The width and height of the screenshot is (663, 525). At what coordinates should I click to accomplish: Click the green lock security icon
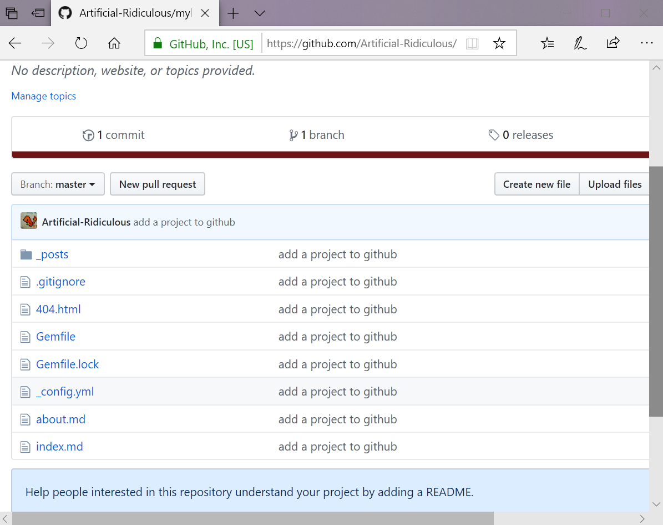(158, 43)
